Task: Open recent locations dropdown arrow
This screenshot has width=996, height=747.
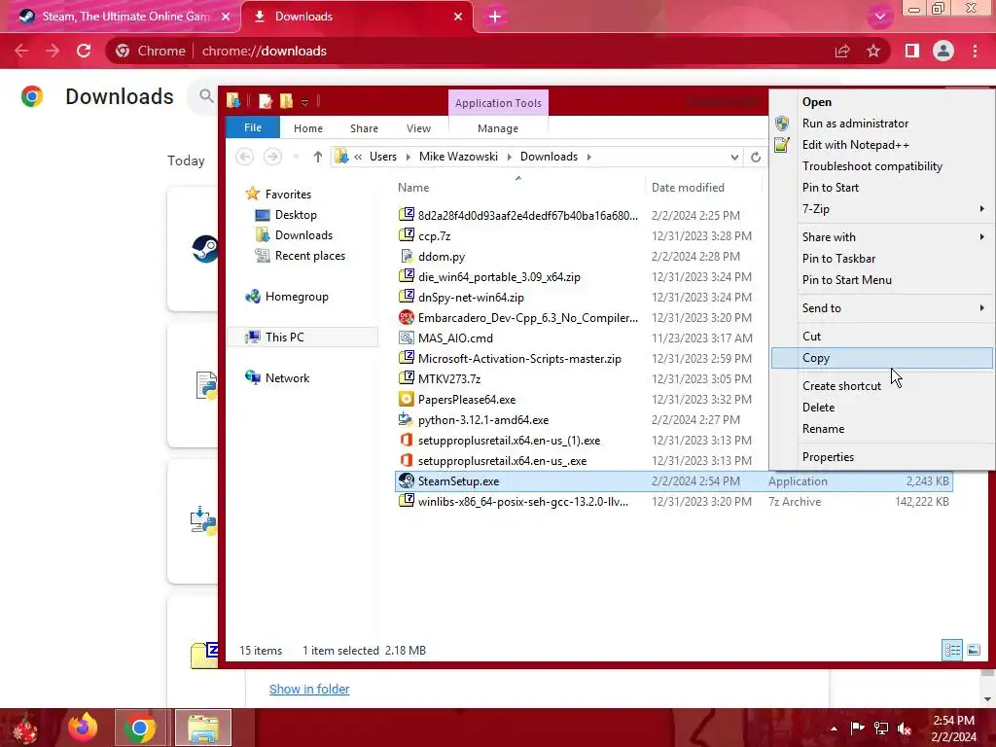Action: (x=296, y=157)
